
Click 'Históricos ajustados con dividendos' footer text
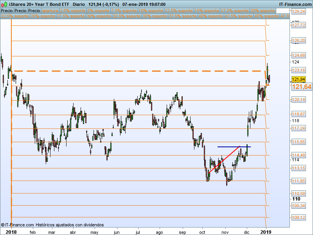click(70, 225)
